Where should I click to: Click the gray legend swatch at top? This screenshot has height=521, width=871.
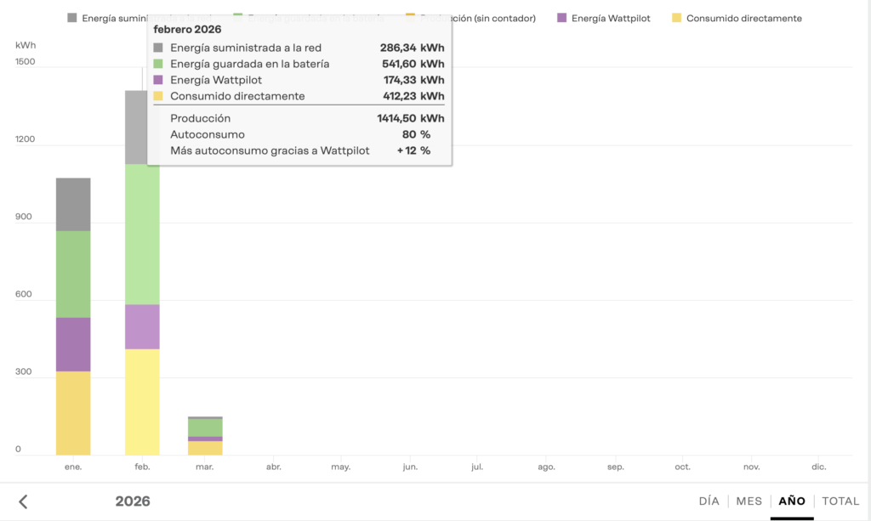(72, 18)
